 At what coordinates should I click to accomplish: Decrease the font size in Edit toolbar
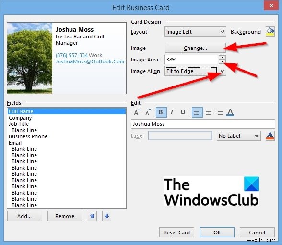click(x=148, y=112)
